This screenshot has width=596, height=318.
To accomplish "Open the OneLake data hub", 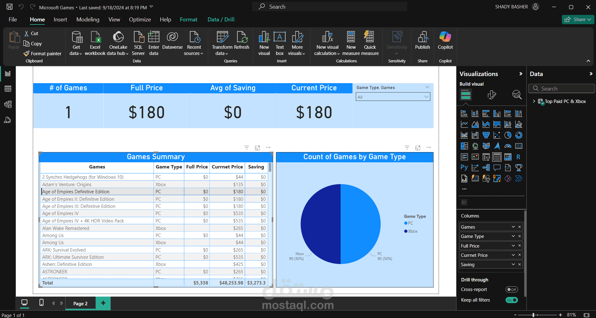I will 118,43.
